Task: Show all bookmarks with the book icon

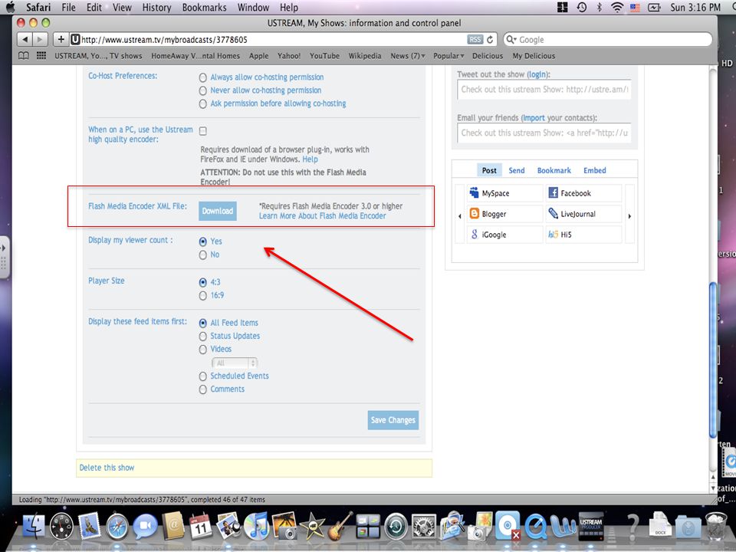Action: coord(24,55)
